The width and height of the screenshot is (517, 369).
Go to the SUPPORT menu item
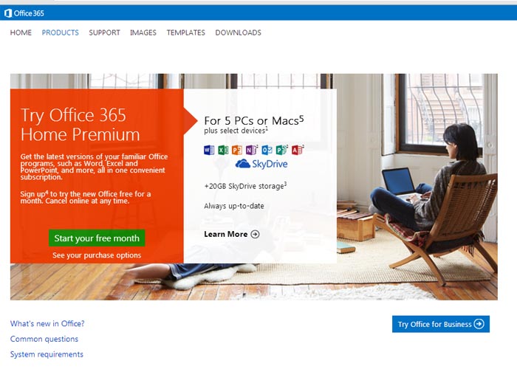click(105, 32)
